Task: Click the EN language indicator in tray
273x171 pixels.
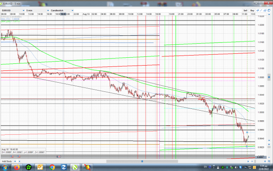Action: point(205,167)
